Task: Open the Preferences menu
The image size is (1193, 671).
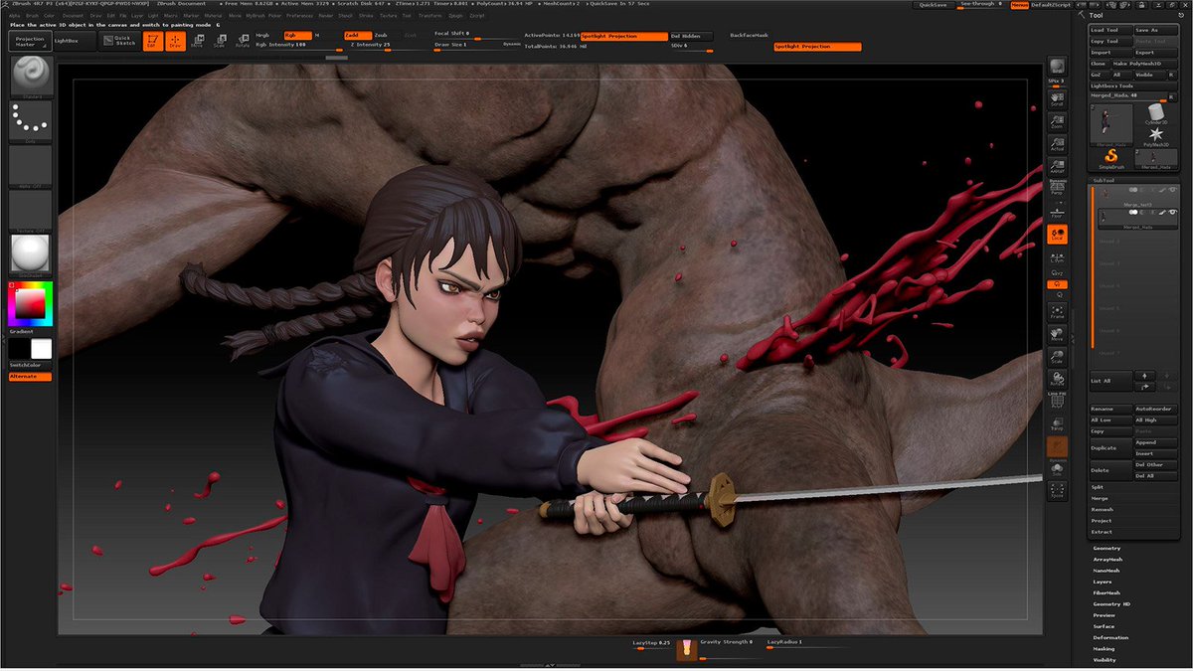Action: click(x=299, y=16)
